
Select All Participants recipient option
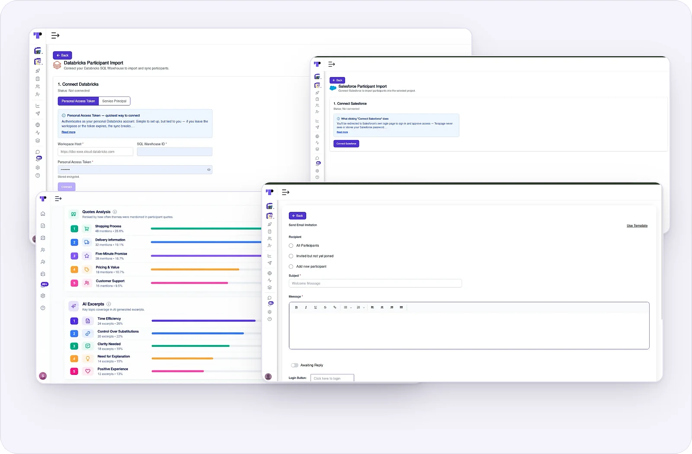click(291, 246)
